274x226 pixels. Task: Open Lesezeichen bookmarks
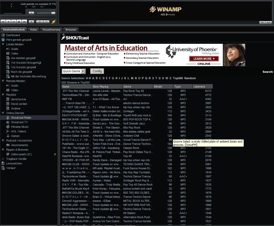click(14, 163)
